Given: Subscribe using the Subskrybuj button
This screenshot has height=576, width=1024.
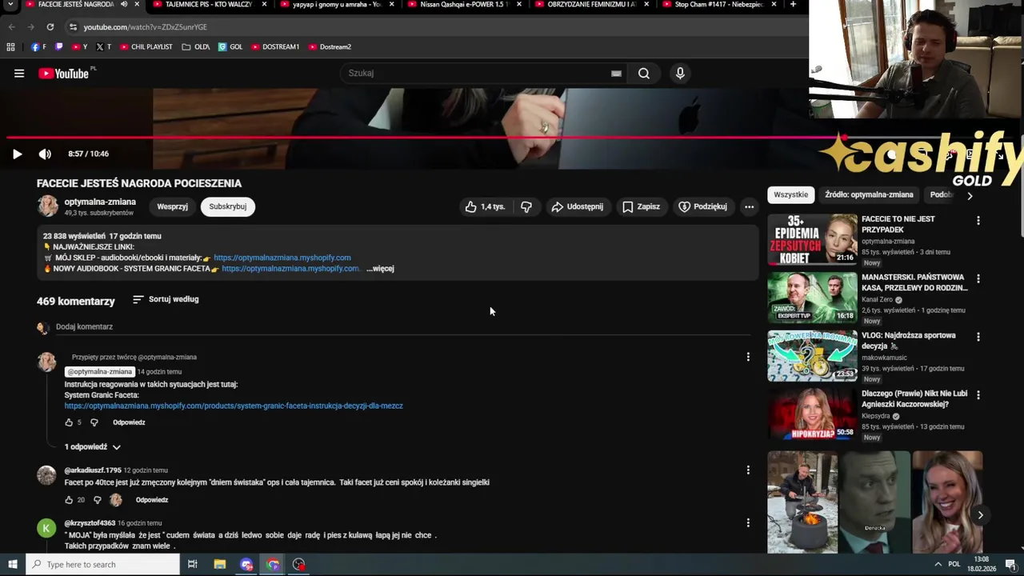Looking at the screenshot, I should (228, 206).
